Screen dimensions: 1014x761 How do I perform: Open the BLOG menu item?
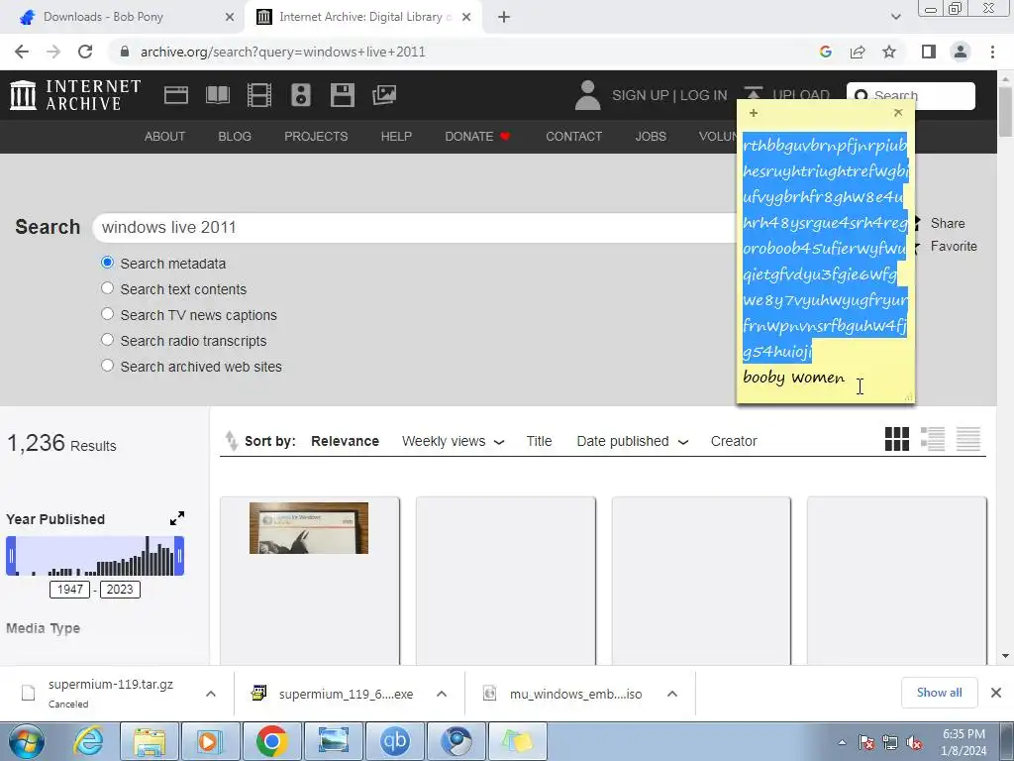click(235, 137)
